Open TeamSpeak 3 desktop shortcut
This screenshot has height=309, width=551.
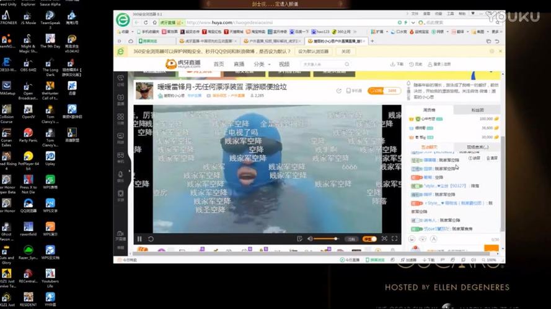pos(50,20)
